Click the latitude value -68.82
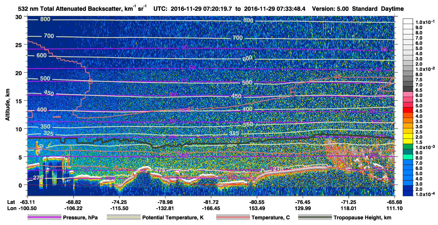 [x=73, y=202]
